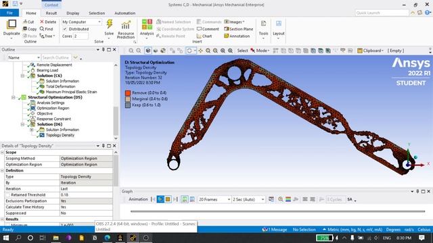The image size is (433, 243).
Task: Click the Solve lightning bolt icon
Action: (110, 24)
